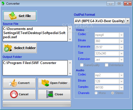Click the Output Folder scrollbar down arrow
The image size is (133, 110).
tap(70, 73)
